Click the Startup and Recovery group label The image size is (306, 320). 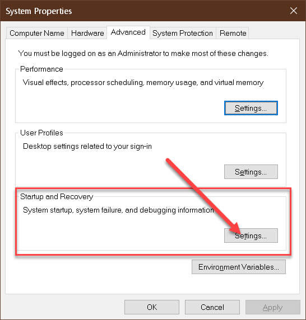pos(57,196)
